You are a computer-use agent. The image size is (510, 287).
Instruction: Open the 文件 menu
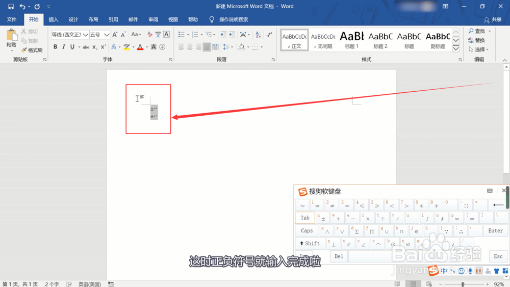pyautogui.click(x=12, y=19)
